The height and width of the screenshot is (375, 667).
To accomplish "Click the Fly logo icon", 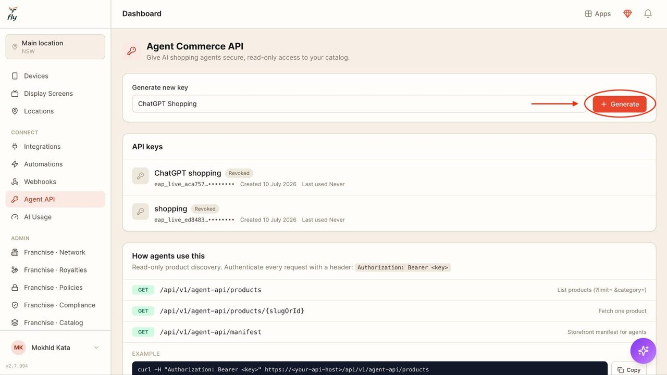I will click(13, 14).
